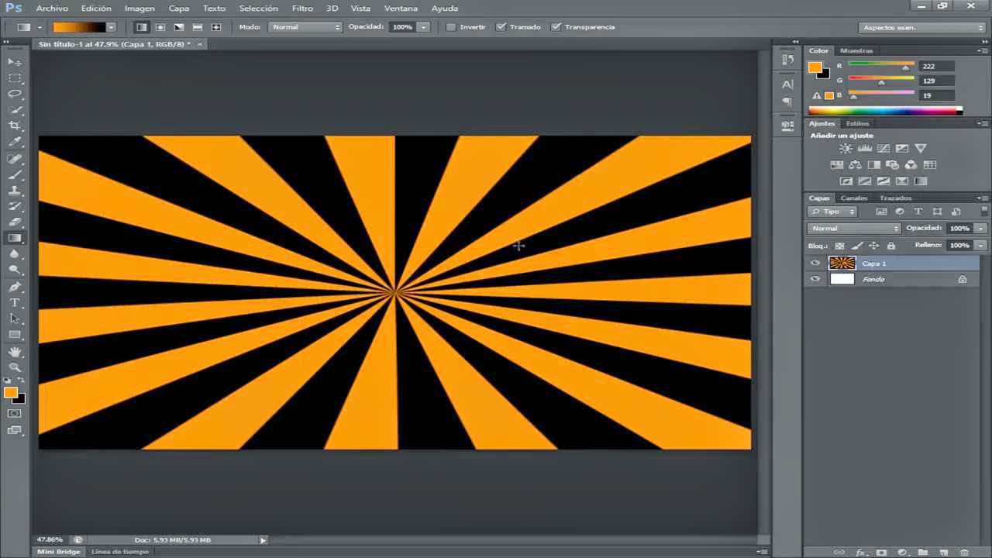Open the tool preset picker arrow
Screen dimensions: 992x558
point(40,27)
